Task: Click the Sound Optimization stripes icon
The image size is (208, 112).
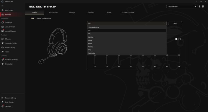Action: pos(32,18)
